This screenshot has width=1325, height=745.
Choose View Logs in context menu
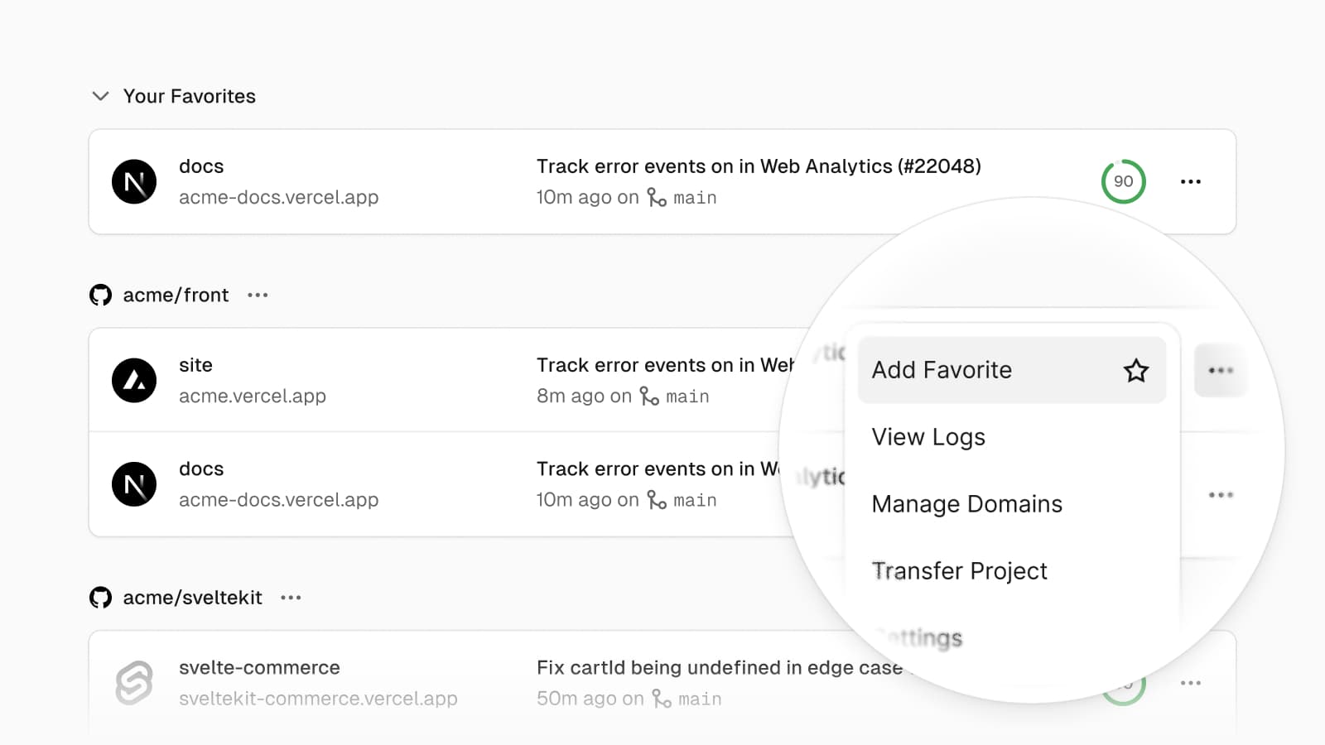[x=928, y=437]
